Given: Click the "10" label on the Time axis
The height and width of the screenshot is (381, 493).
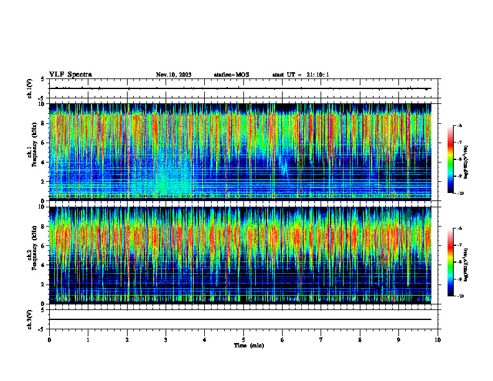Looking at the screenshot, I should [x=438, y=340].
